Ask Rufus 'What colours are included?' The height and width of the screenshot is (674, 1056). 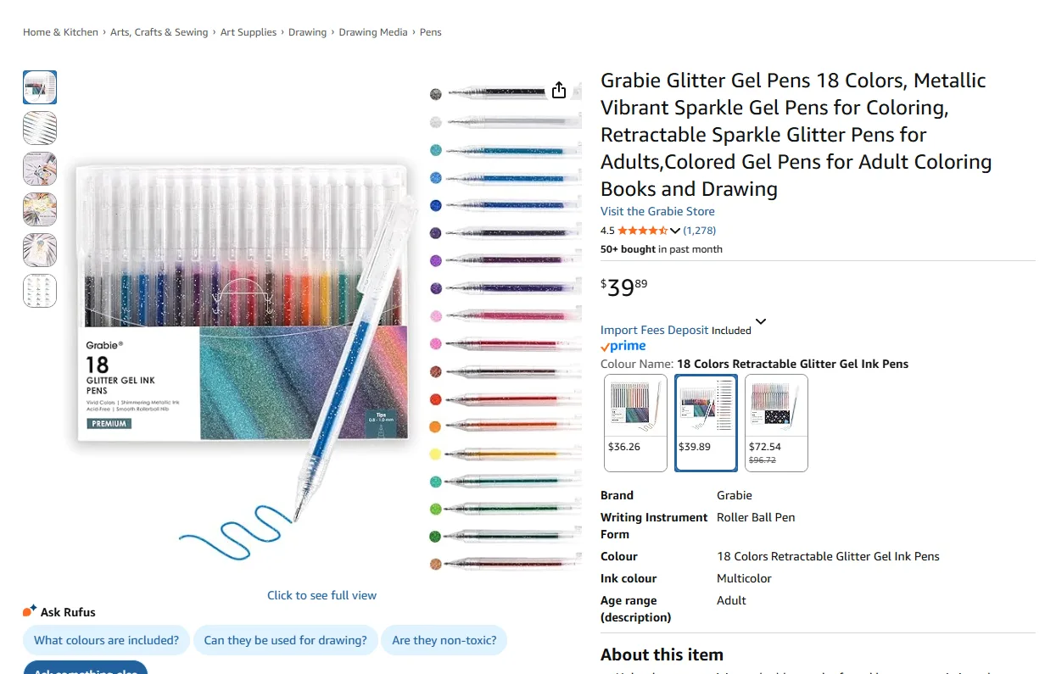[105, 640]
